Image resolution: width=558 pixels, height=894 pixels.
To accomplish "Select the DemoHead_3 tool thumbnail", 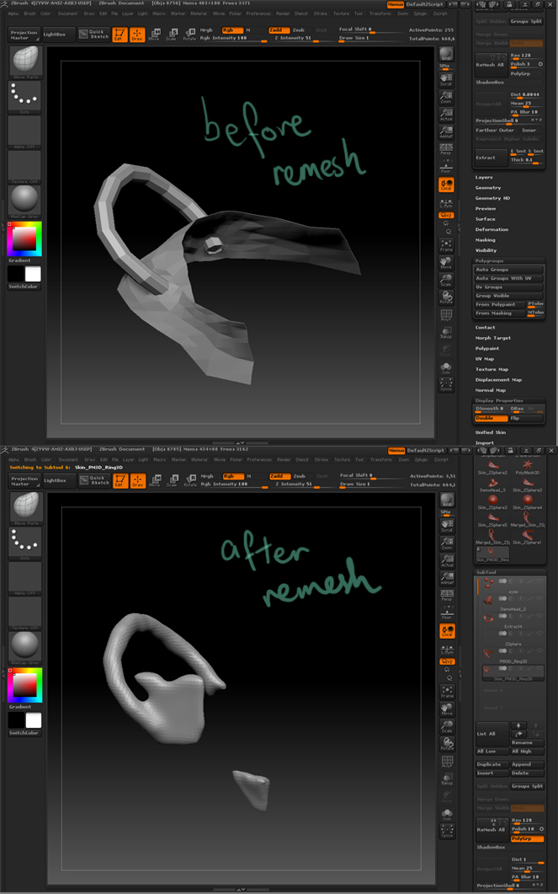I will (x=492, y=484).
